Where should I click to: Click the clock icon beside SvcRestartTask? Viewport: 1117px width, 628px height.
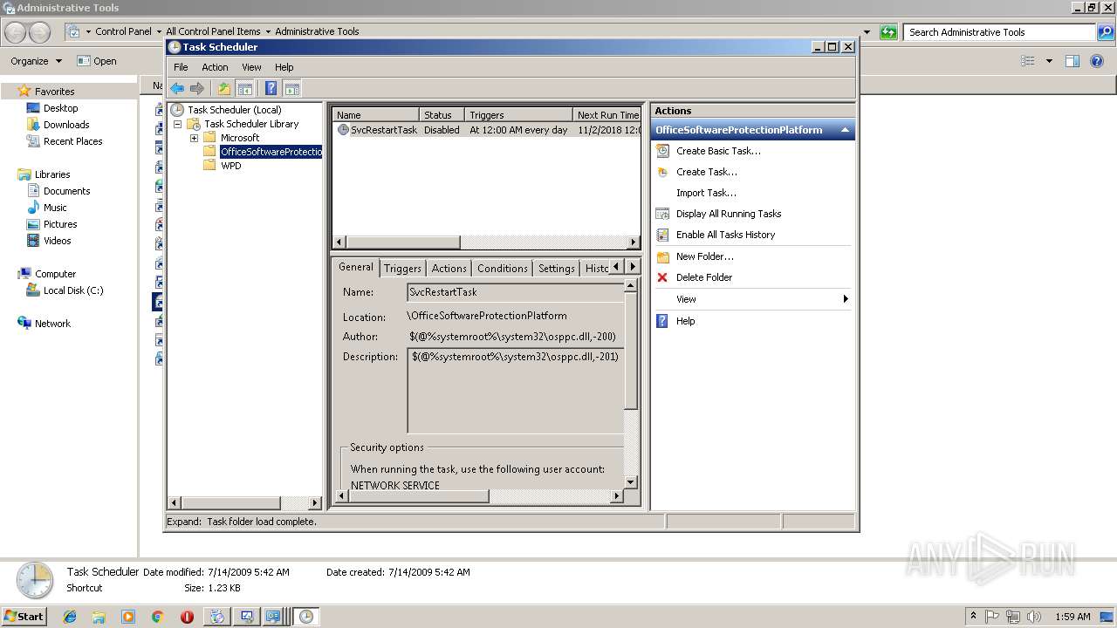tap(343, 130)
